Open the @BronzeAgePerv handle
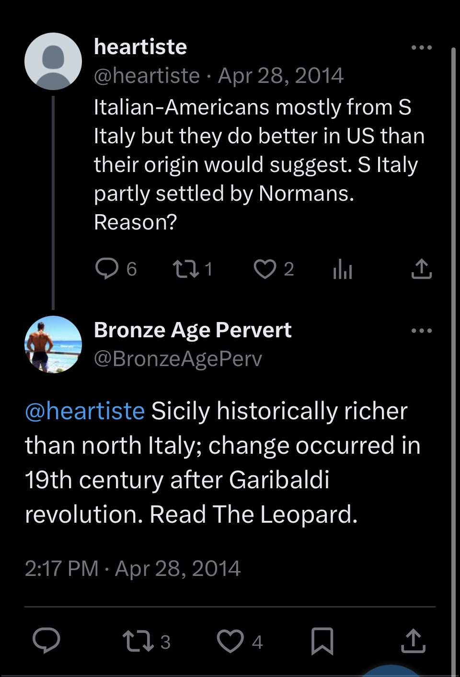The image size is (460, 677). [x=178, y=358]
